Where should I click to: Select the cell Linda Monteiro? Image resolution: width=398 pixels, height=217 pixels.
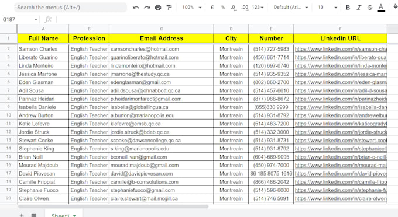click(43, 66)
